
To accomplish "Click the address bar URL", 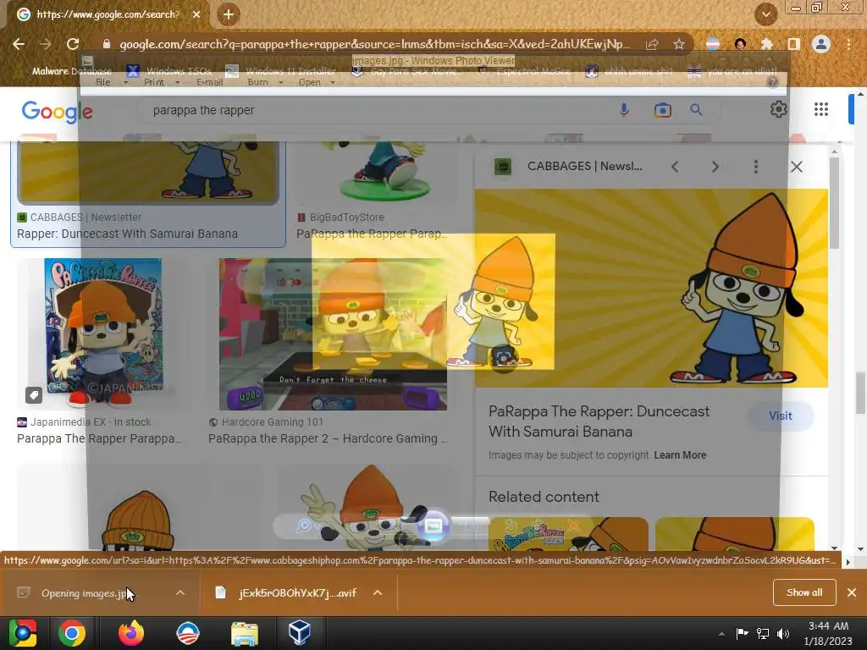I will pos(374,44).
